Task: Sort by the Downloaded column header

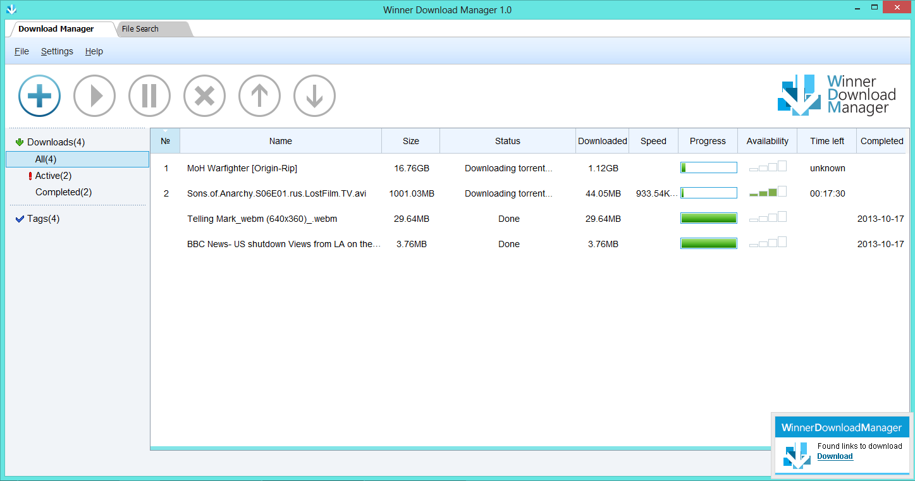Action: click(603, 141)
